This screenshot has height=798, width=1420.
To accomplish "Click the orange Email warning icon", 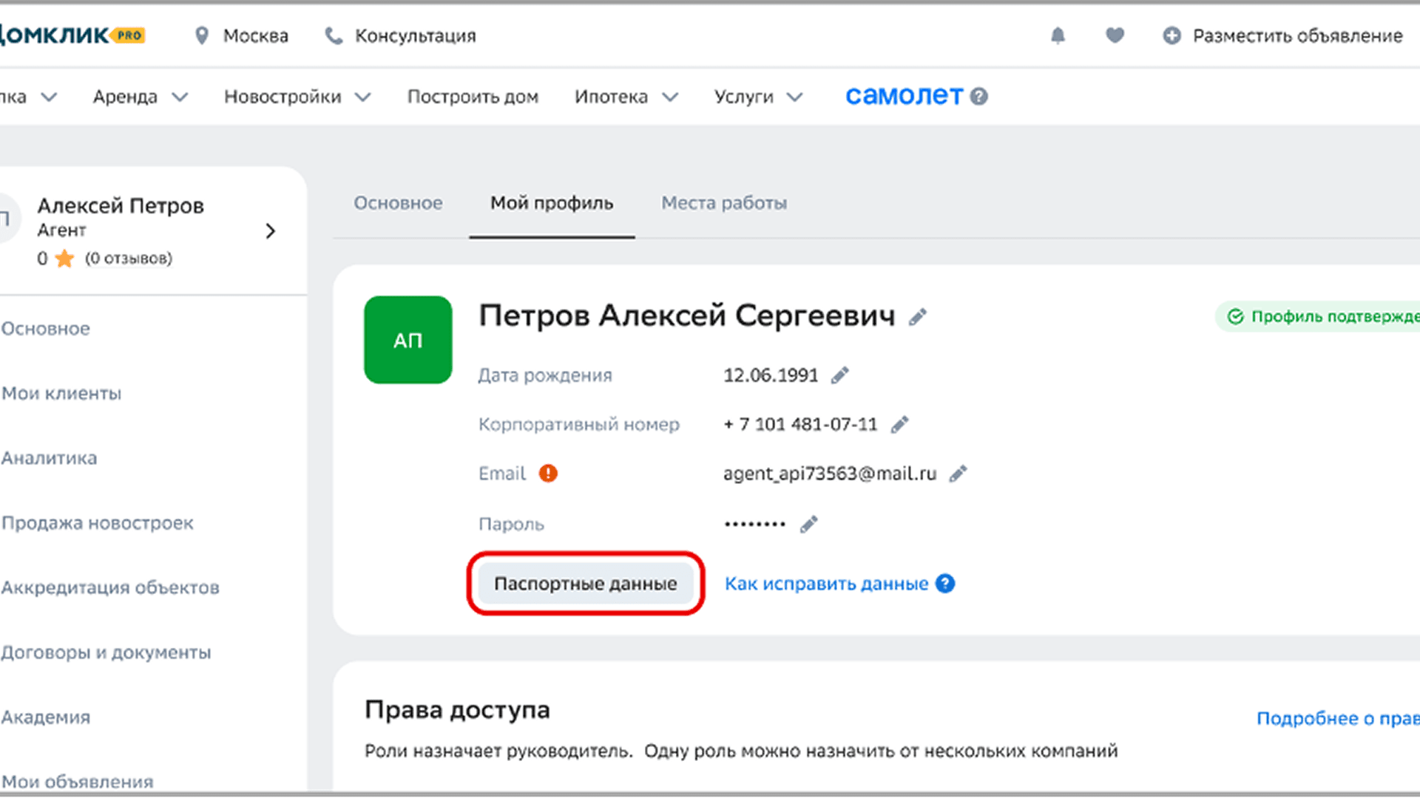I will pyautogui.click(x=548, y=474).
